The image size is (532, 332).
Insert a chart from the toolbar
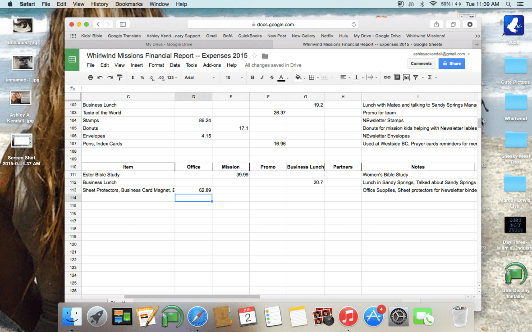(406, 77)
